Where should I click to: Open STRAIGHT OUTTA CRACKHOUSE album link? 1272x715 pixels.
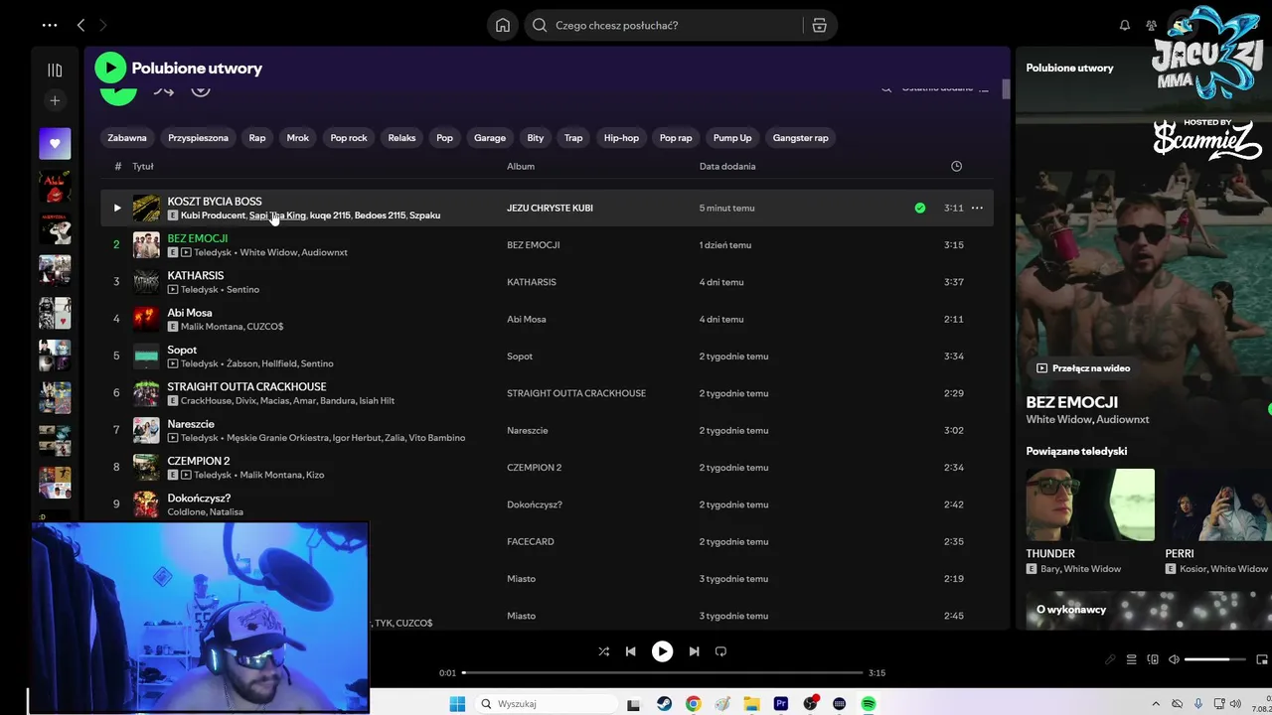coord(576,394)
